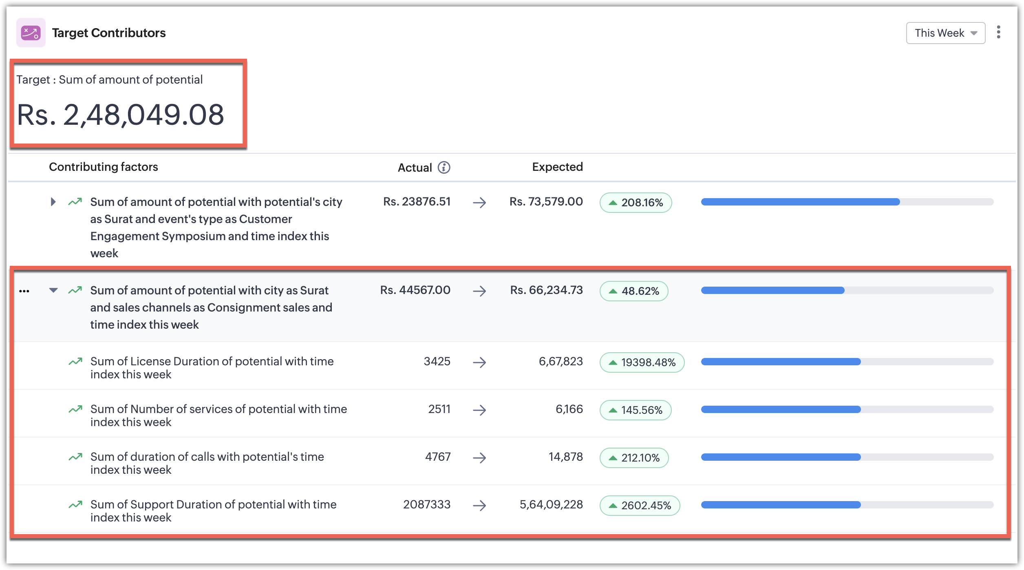Click the 208.16% increase badge

[636, 203]
